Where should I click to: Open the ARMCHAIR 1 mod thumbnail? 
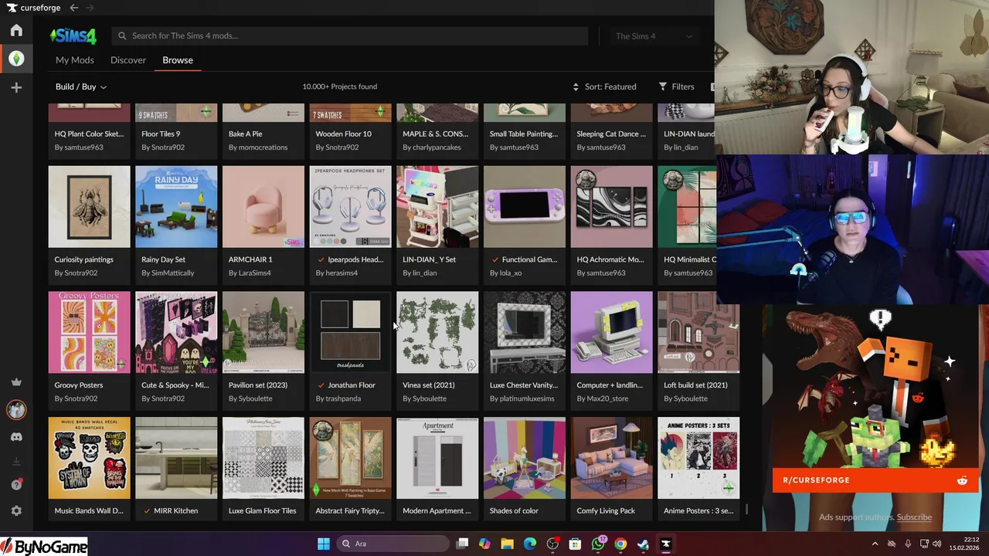(263, 207)
